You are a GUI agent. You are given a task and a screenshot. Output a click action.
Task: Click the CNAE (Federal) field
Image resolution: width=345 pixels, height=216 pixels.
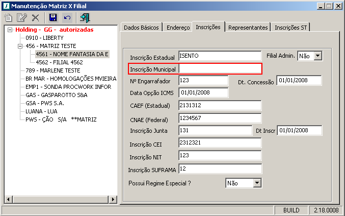pos(220,118)
